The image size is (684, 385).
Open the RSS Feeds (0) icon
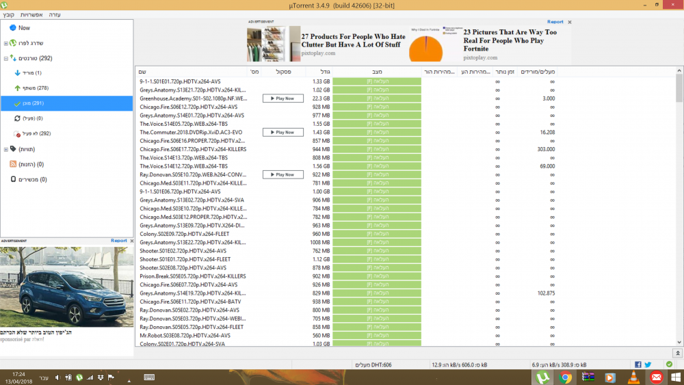(13, 164)
